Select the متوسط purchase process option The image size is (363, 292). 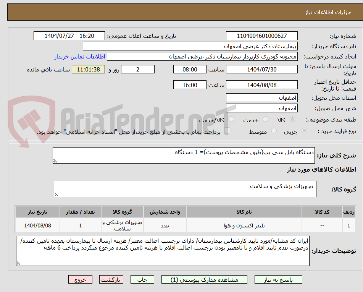(273, 131)
